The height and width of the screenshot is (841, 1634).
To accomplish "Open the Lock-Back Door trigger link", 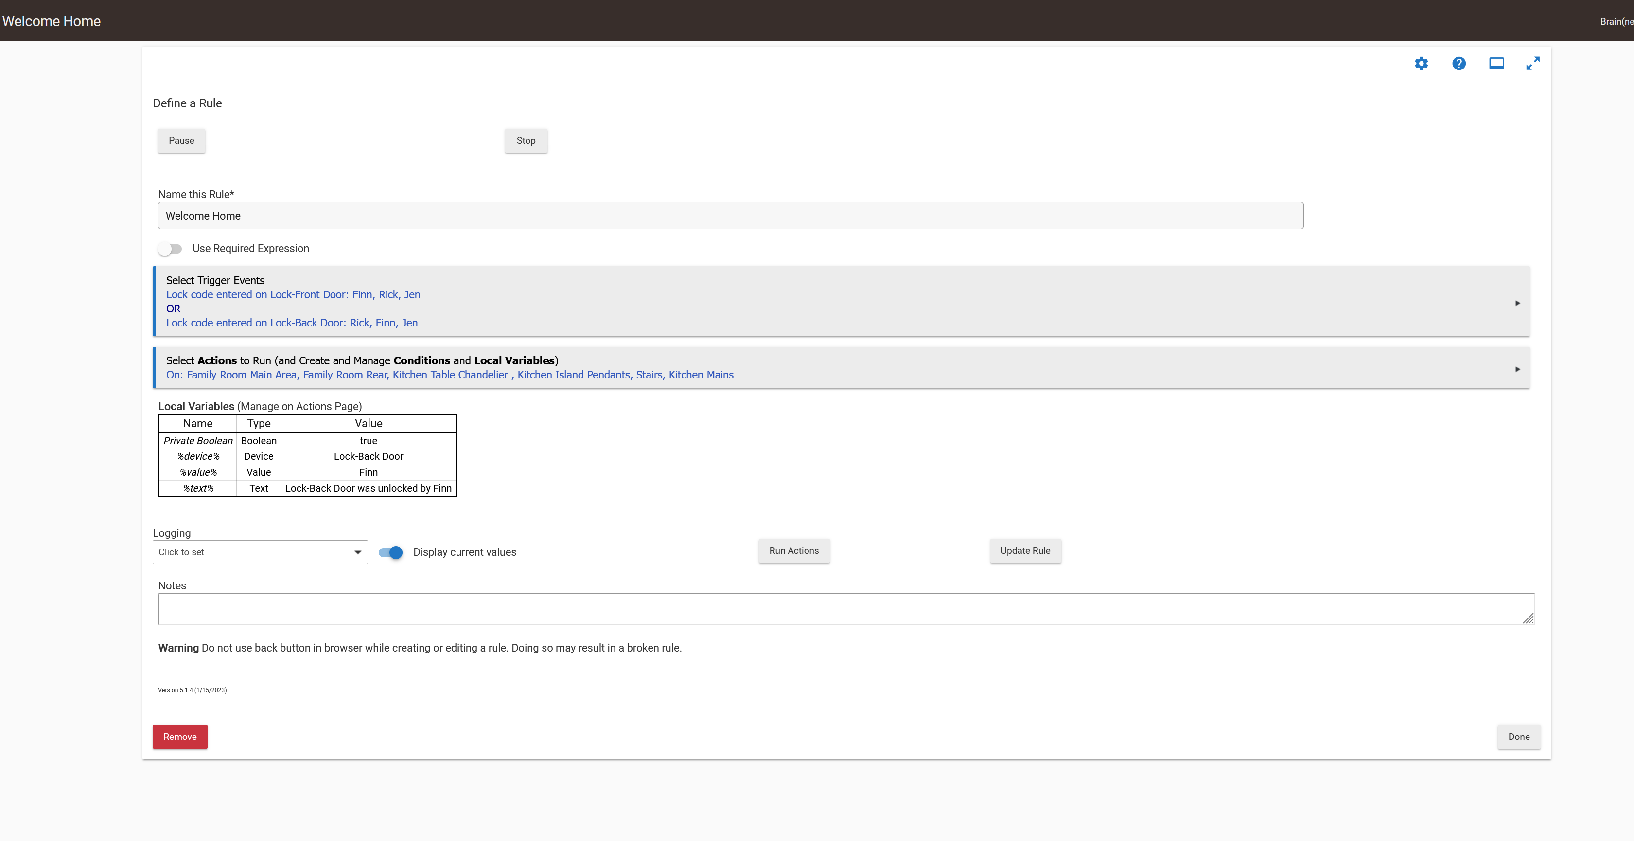I will pyautogui.click(x=292, y=323).
